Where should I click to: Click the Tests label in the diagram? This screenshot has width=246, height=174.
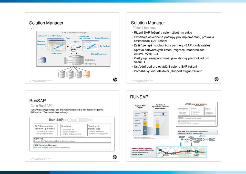pos(68,38)
